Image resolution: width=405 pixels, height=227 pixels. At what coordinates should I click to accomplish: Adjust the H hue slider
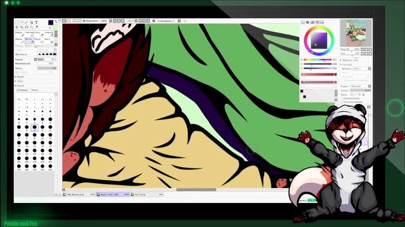pyautogui.click(x=318, y=60)
